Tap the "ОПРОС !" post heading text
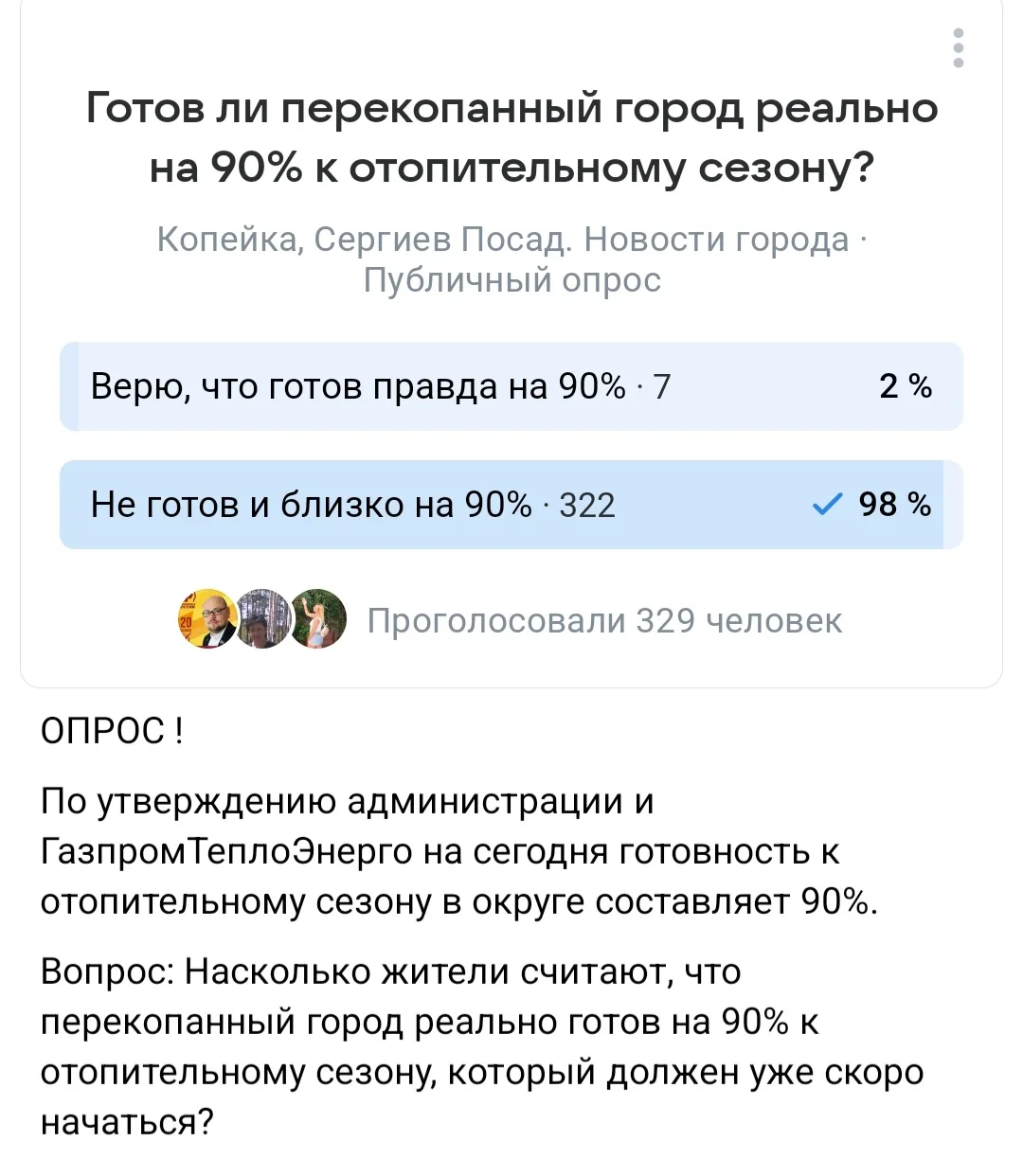Screen dimensions: 1023x1159 (113, 731)
